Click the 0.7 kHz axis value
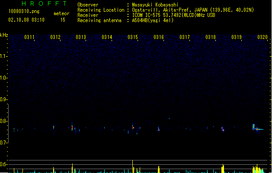 coord(3,143)
